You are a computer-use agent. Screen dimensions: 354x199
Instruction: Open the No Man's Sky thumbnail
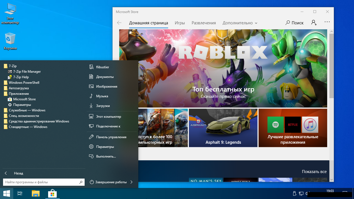click(205, 180)
